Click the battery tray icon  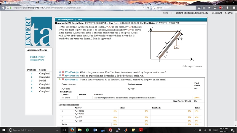(200, 130)
